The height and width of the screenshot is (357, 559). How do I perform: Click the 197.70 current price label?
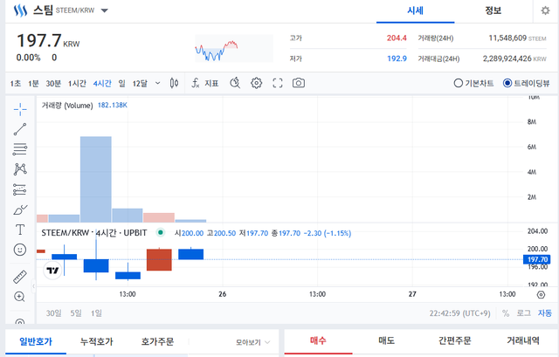point(537,259)
